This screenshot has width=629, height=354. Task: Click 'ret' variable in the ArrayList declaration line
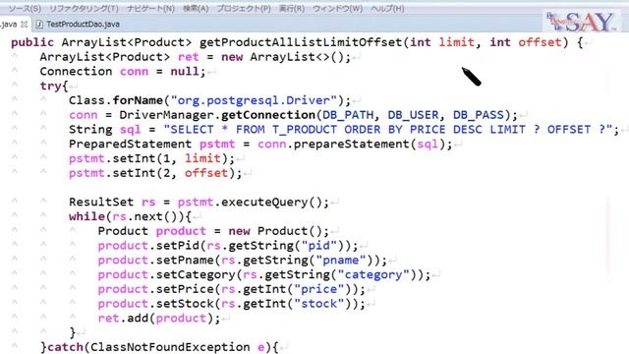(188, 57)
